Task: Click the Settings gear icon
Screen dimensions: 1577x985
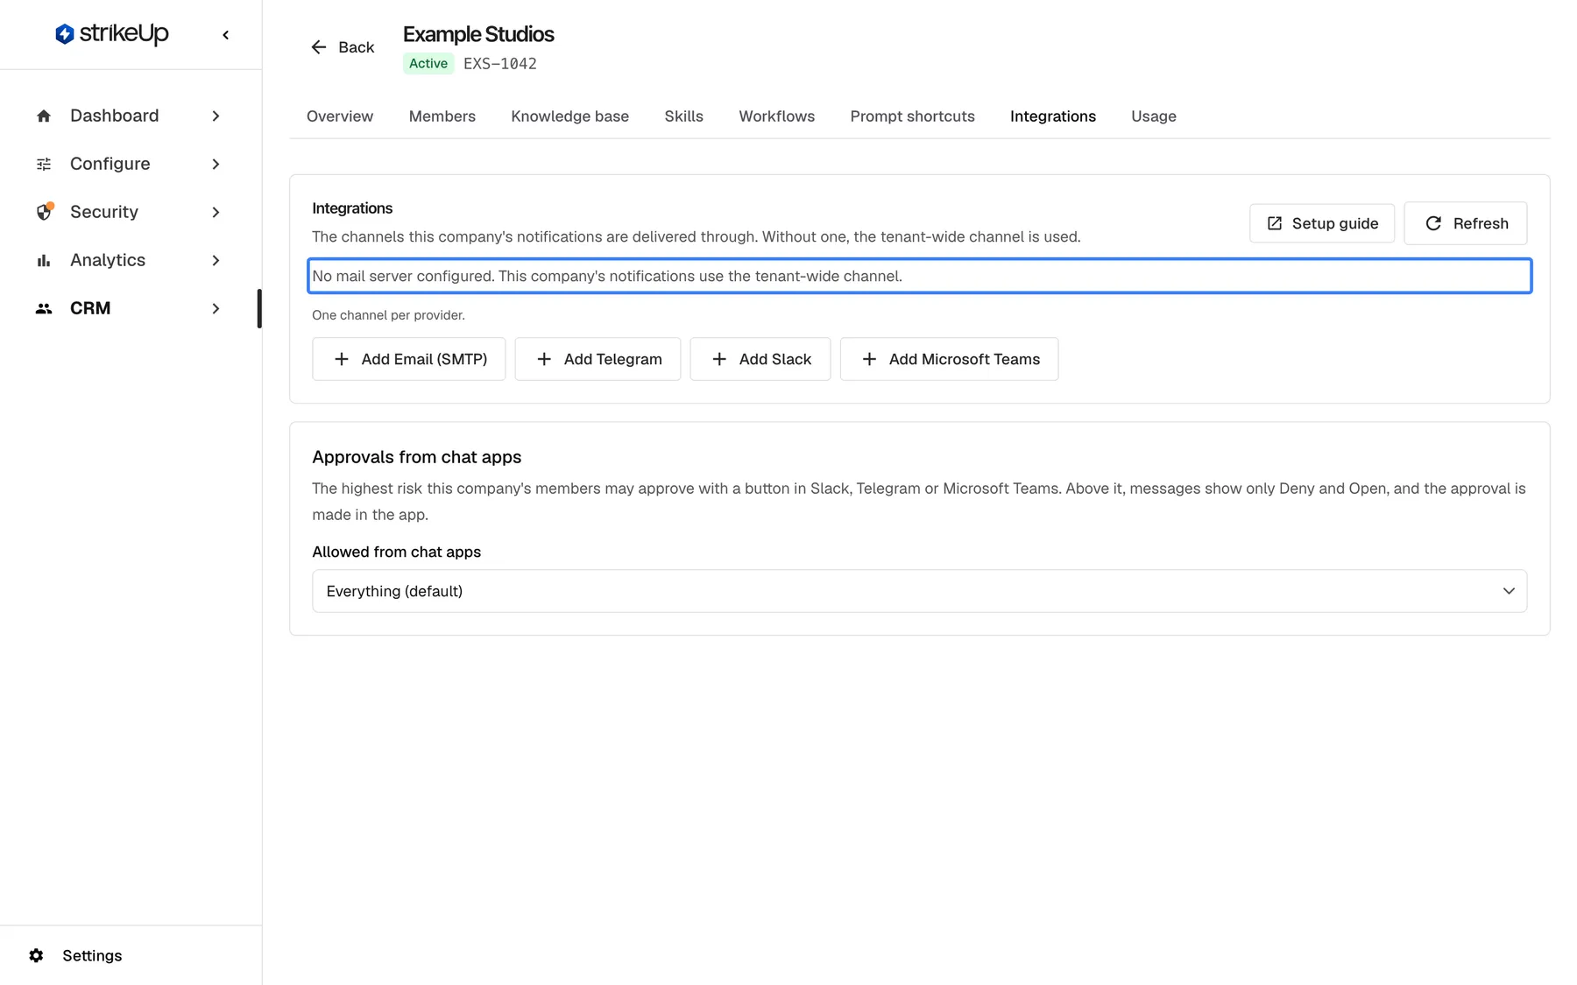Action: pyautogui.click(x=36, y=955)
